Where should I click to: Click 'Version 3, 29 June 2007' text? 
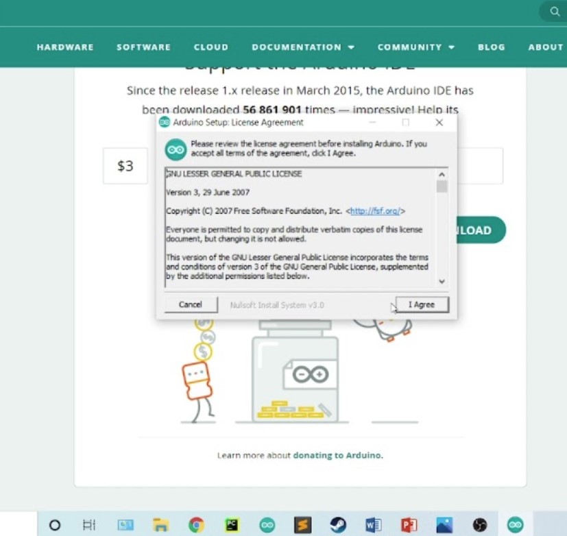pos(208,193)
